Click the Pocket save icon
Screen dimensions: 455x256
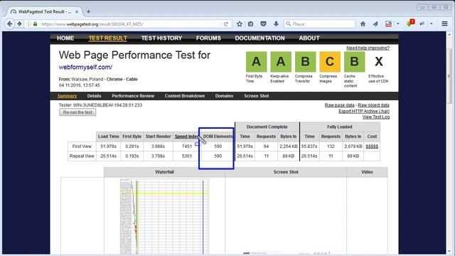(x=263, y=24)
